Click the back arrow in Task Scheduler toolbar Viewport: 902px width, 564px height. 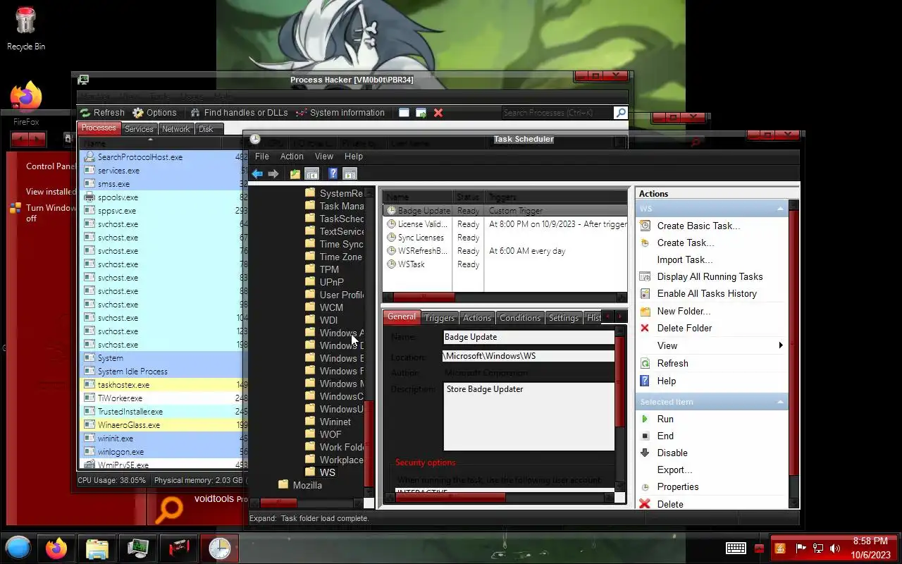257,174
